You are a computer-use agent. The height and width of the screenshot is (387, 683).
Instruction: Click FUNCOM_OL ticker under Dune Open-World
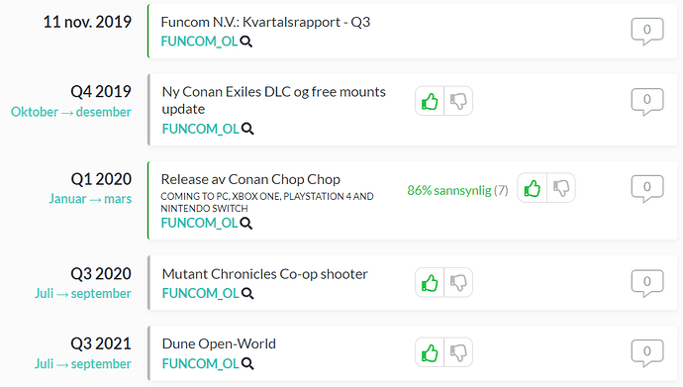(x=200, y=363)
